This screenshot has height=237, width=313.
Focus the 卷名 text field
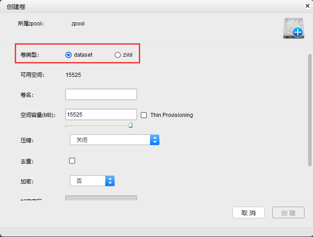[101, 94]
